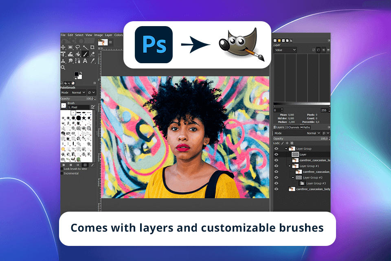Select the Fuzzy Select wand tool
This screenshot has width=391, height=261.
[85, 47]
